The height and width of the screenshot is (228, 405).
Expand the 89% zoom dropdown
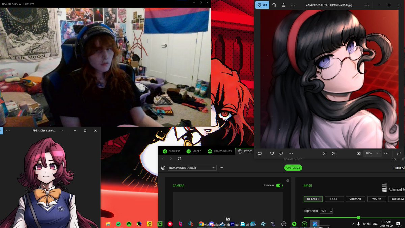(x=373, y=153)
